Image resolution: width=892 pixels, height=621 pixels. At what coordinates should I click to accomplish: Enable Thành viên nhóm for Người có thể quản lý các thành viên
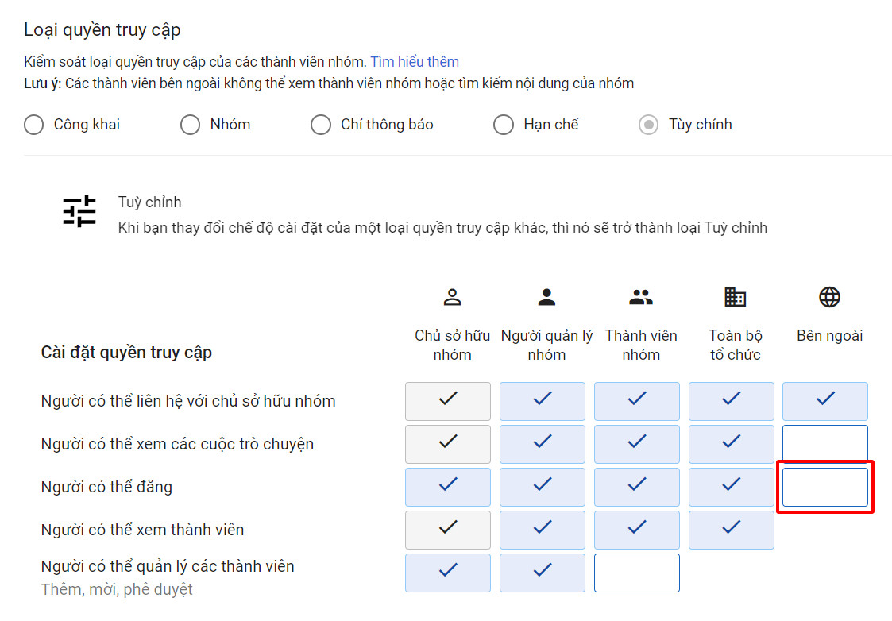pyautogui.click(x=636, y=572)
